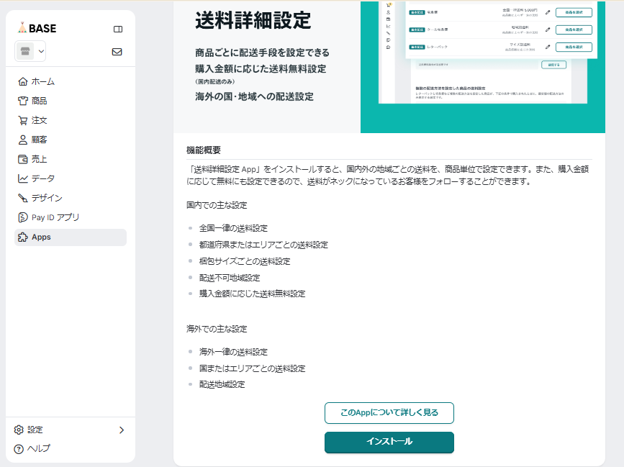Click the 商品 shirt icon
The width and height of the screenshot is (624, 467).
23,101
